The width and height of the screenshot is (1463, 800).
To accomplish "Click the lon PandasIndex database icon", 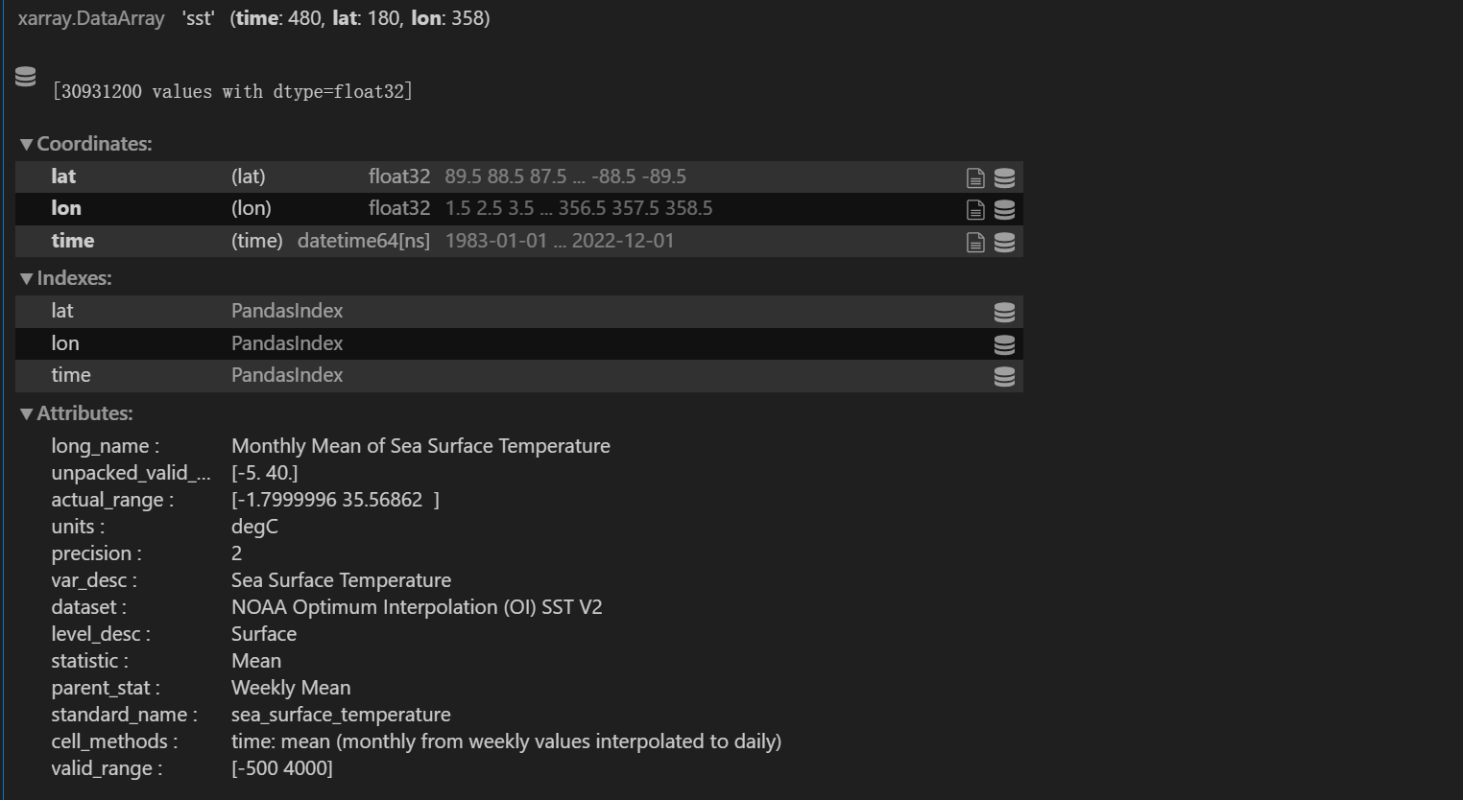I will click(x=1004, y=343).
